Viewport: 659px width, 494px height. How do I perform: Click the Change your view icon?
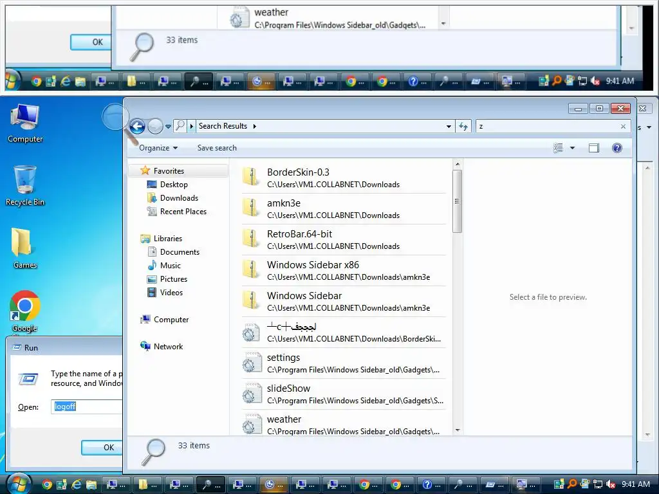[x=558, y=148]
